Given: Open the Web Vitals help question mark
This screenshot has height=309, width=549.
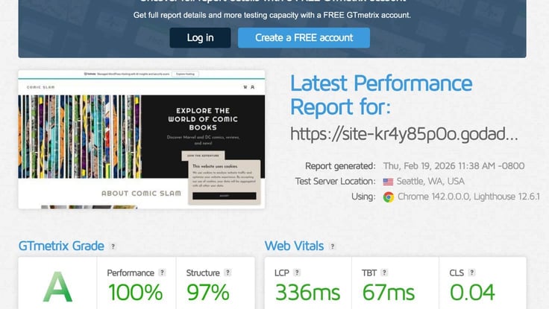Looking at the screenshot, I should 332,246.
